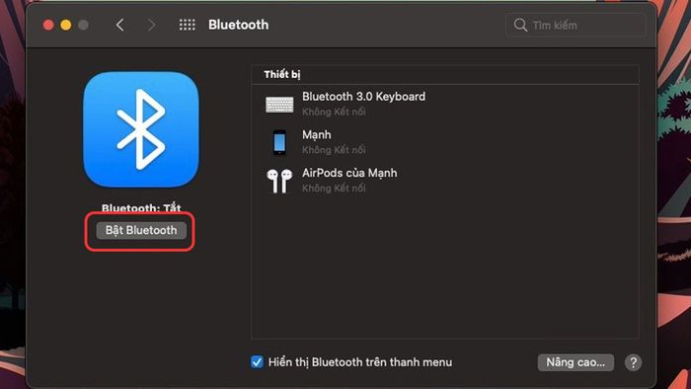Focus the Tìm kiếm search field
Image resolution: width=691 pixels, height=389 pixels.
tap(576, 25)
